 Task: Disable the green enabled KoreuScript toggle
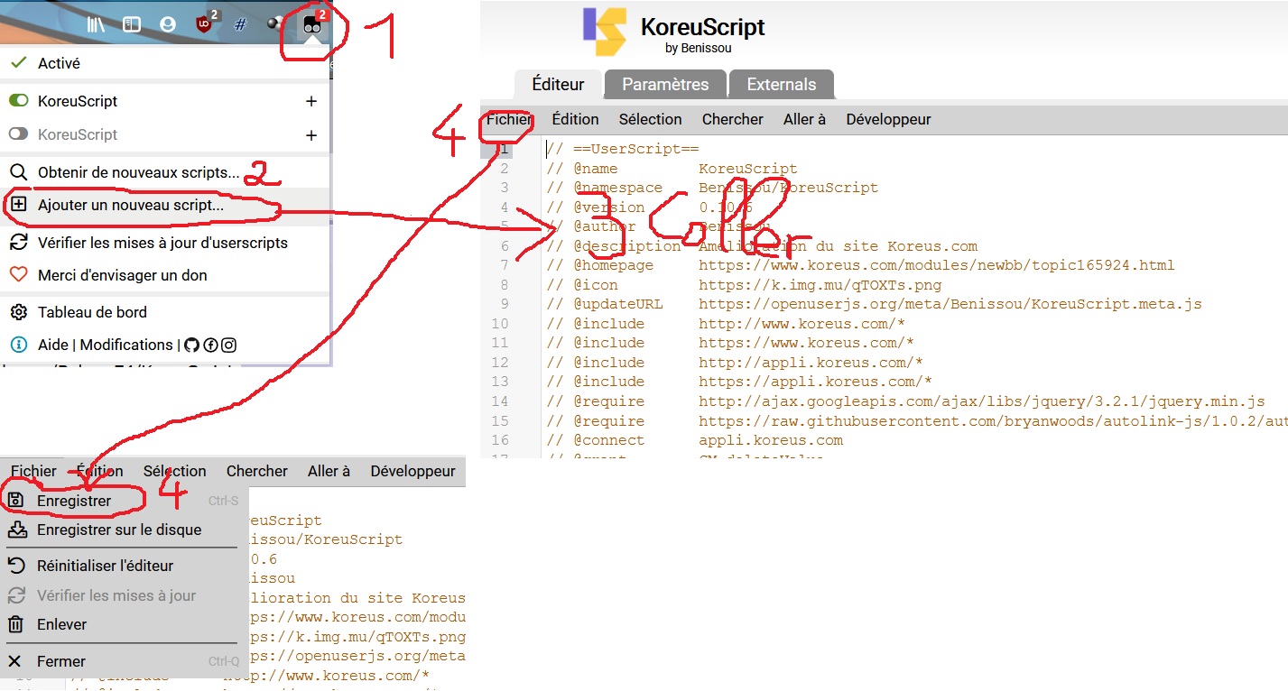click(x=18, y=101)
